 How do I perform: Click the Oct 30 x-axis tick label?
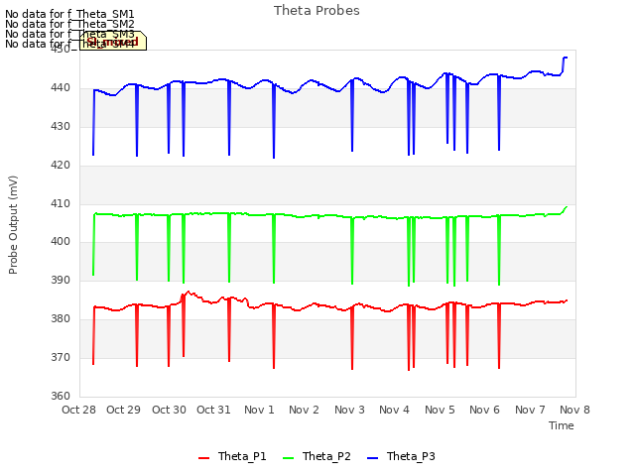point(169,410)
